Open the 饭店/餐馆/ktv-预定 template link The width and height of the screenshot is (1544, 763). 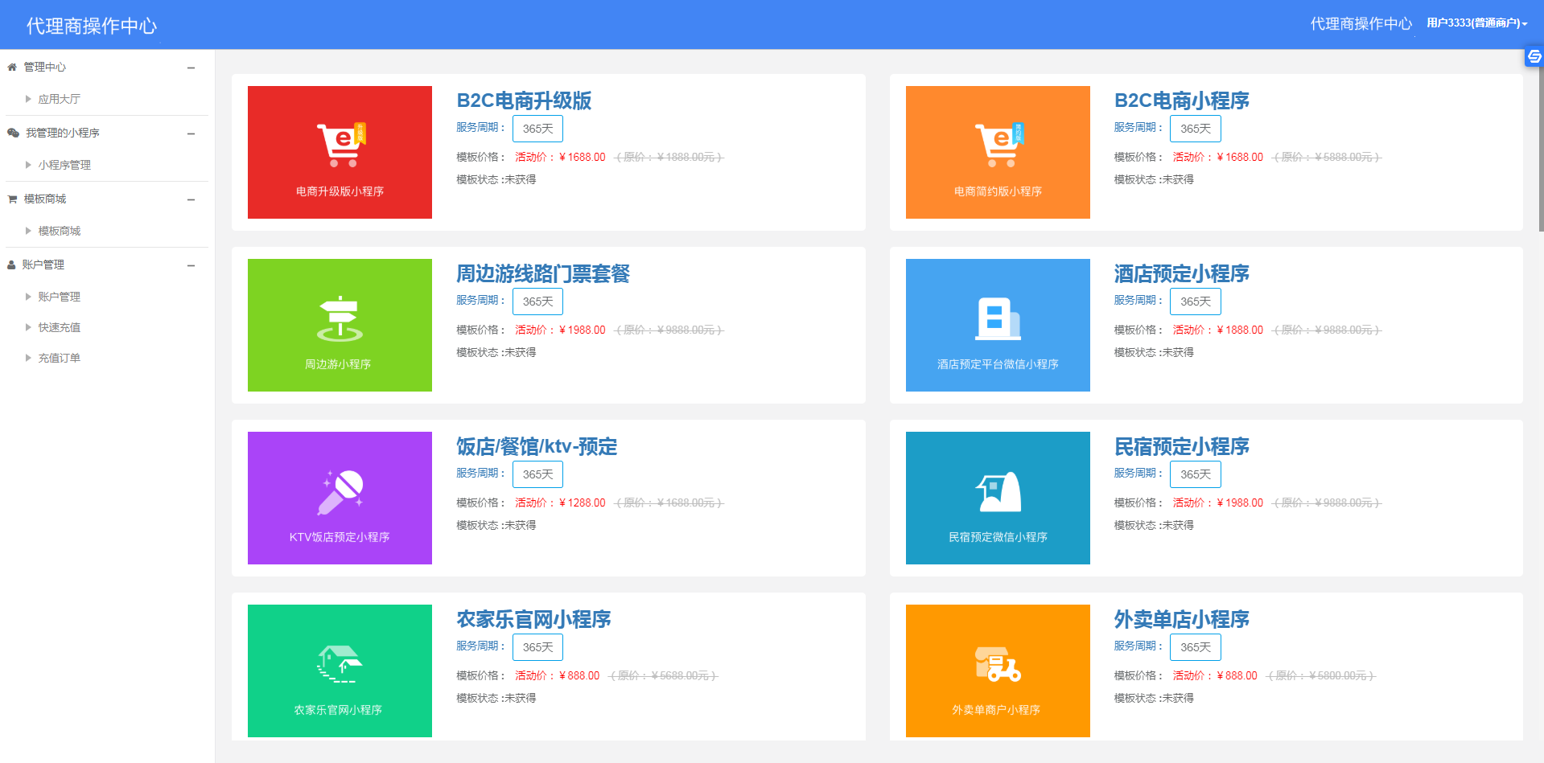[536, 447]
